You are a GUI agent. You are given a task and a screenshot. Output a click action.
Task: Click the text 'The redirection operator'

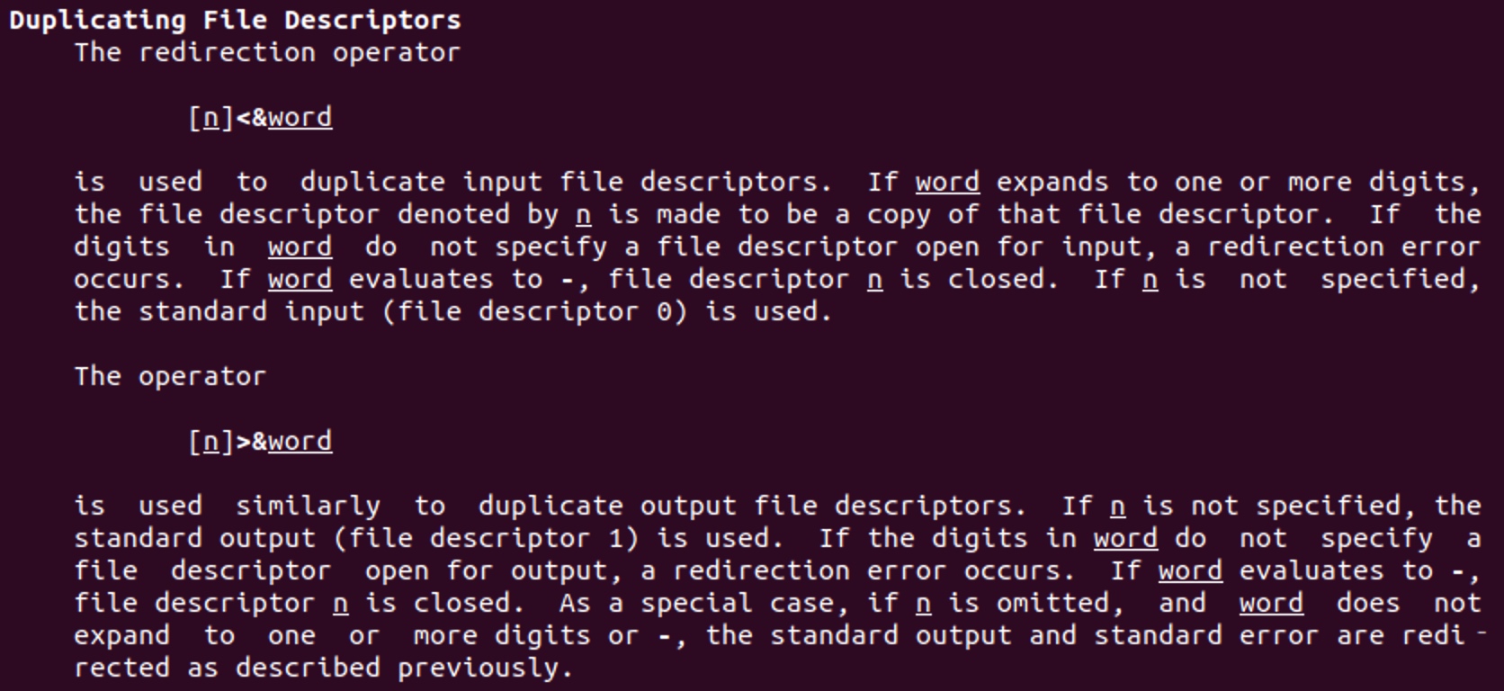coord(267,52)
